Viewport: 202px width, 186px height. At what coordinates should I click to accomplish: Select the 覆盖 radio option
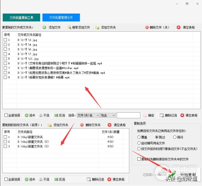point(139,137)
